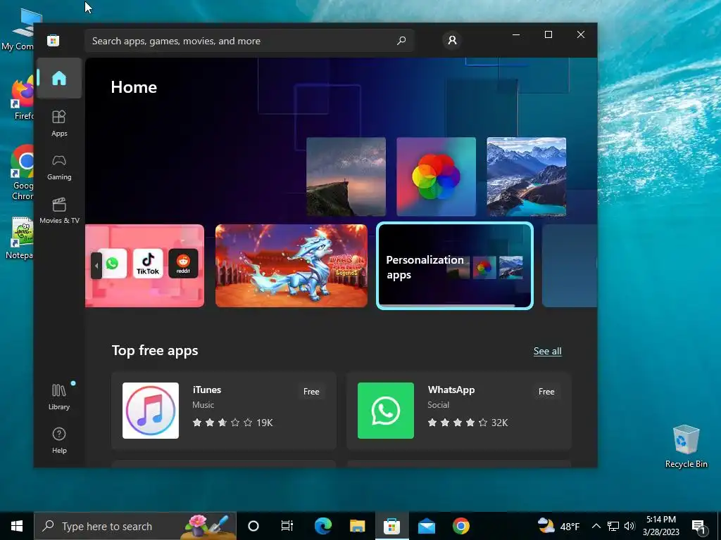The width and height of the screenshot is (721, 540).
Task: Select the Recycle Bin desktop icon
Action: coord(686,446)
